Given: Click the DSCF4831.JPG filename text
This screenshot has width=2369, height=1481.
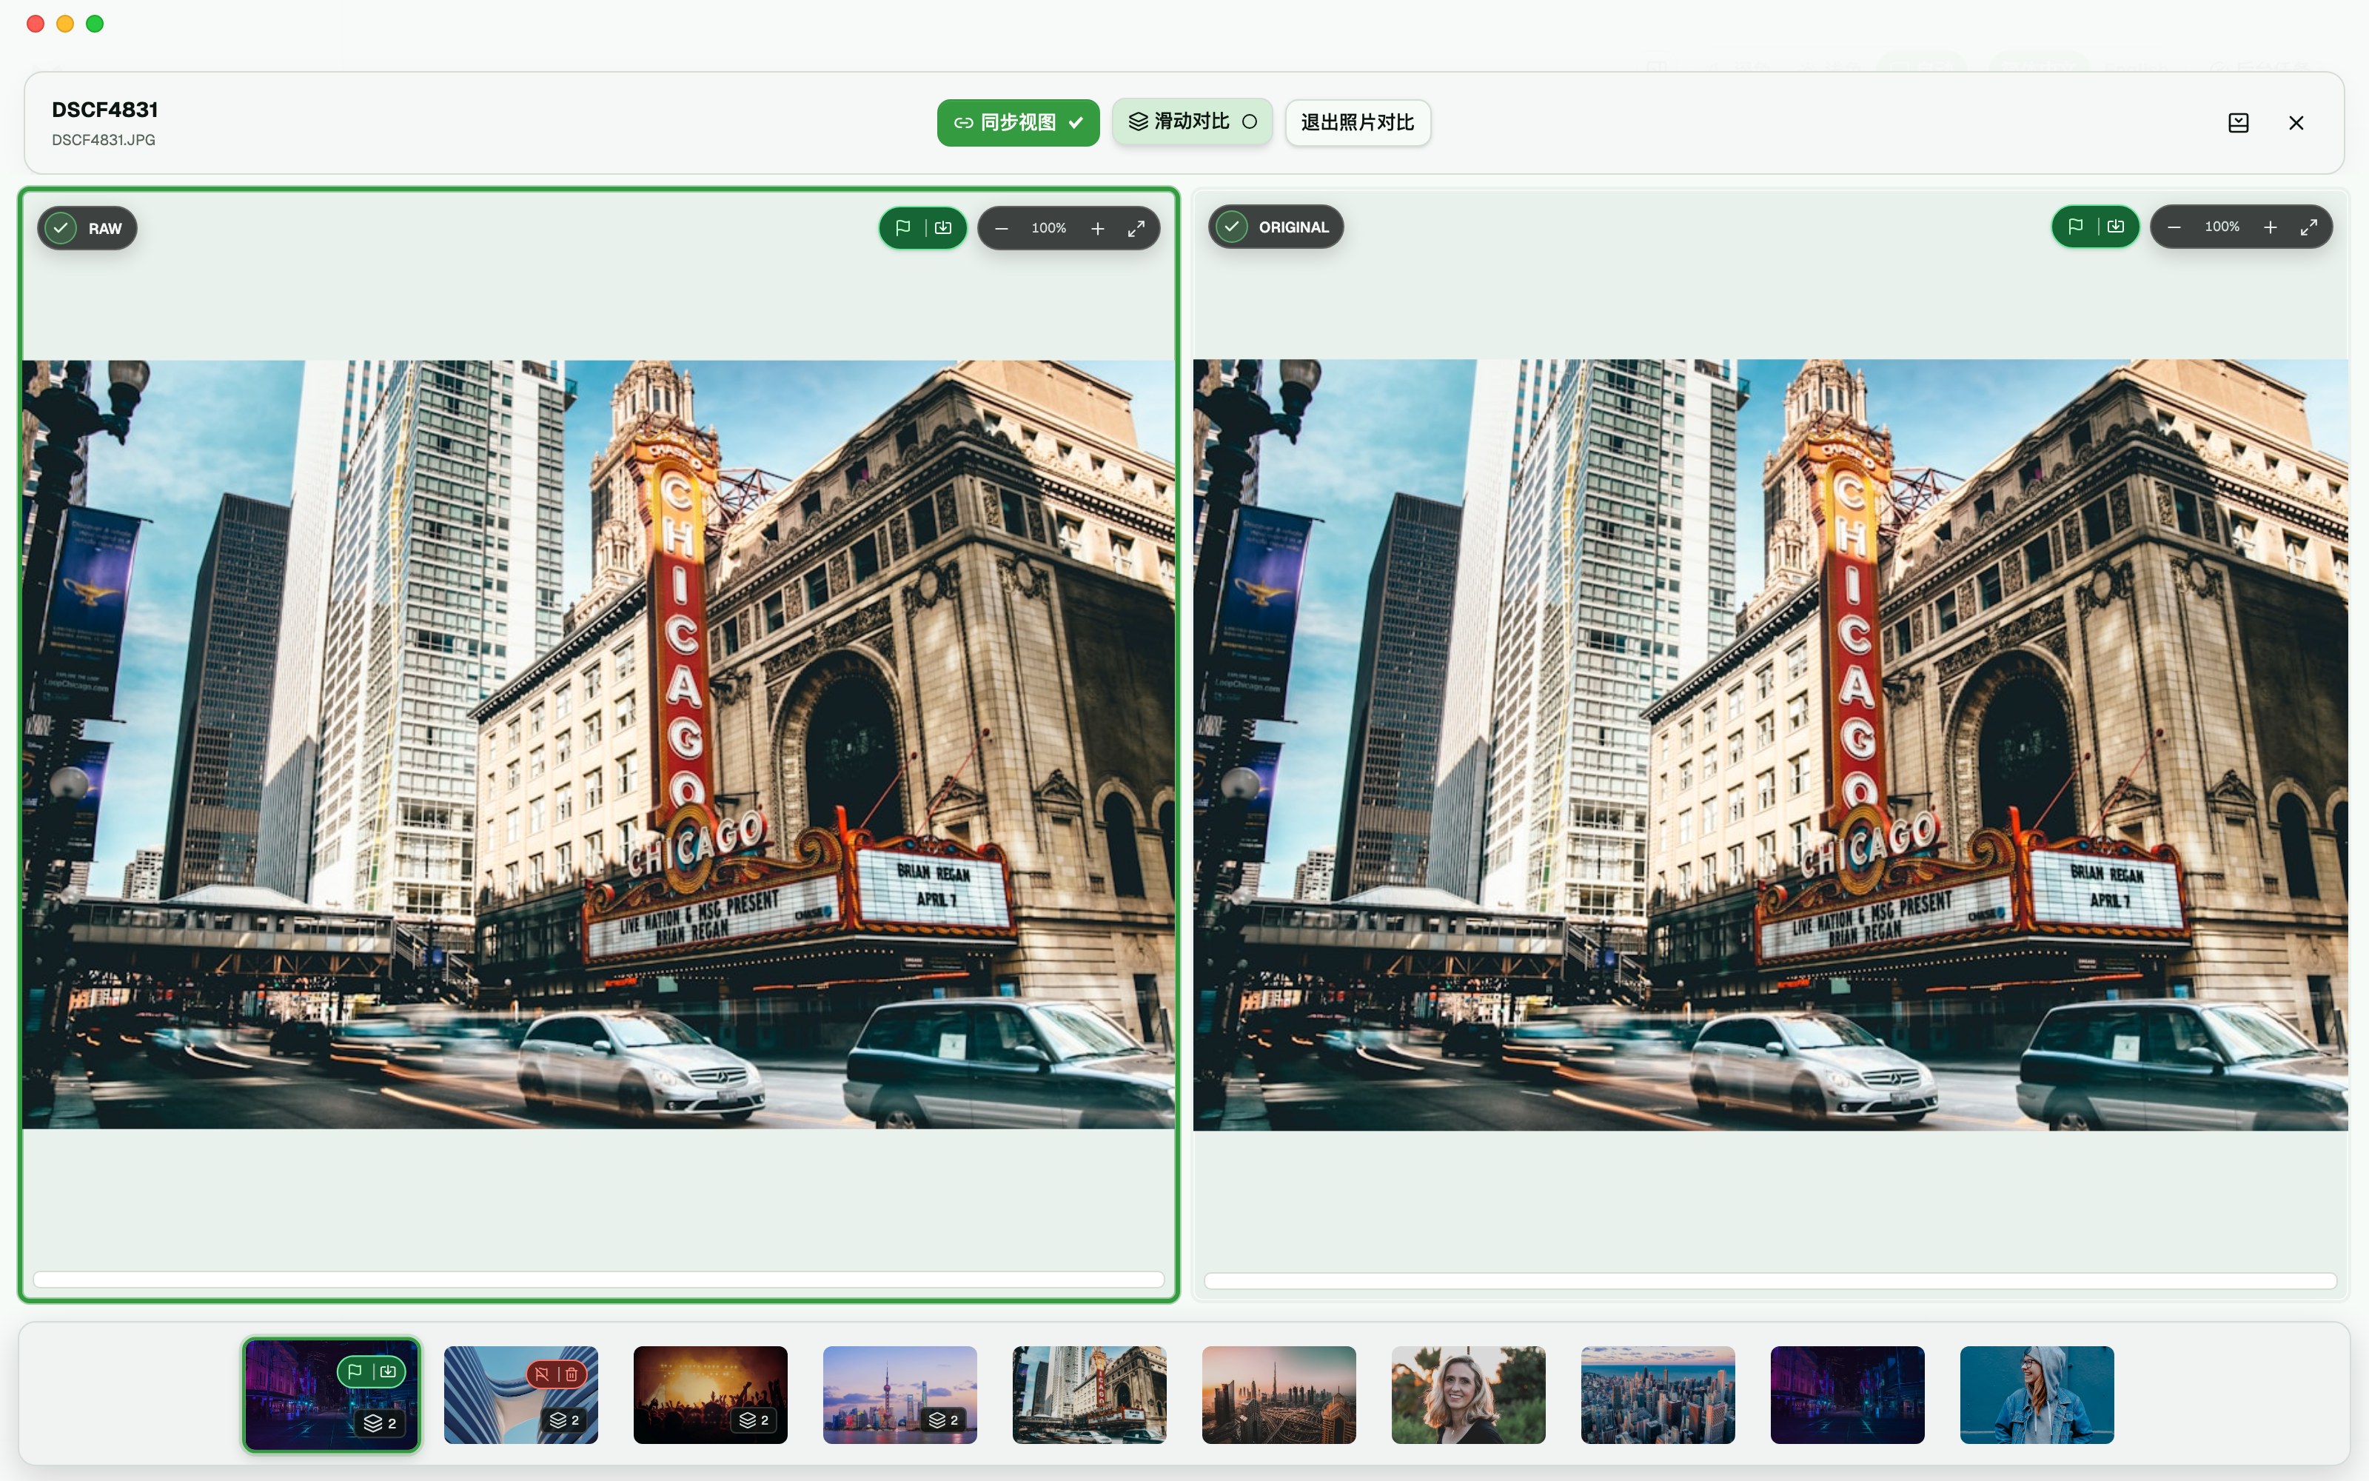Looking at the screenshot, I should 103,140.
